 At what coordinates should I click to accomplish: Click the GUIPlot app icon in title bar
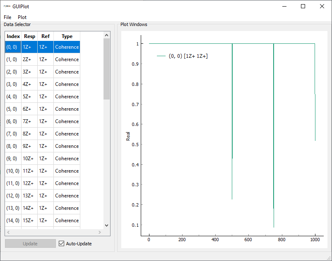coord(7,7)
